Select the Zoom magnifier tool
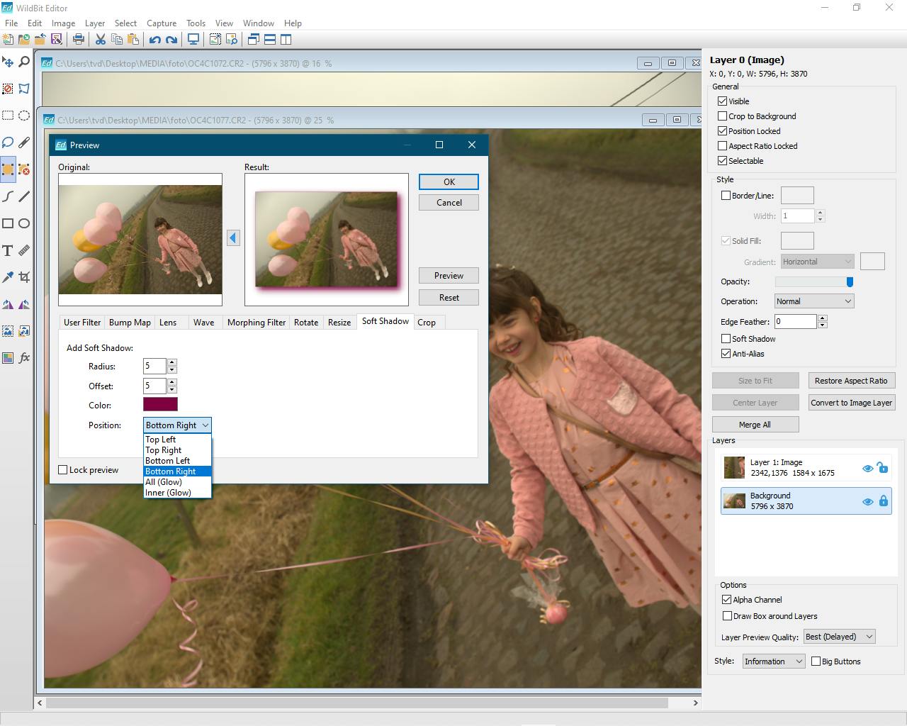Viewport: 907px width, 726px height. tap(24, 62)
